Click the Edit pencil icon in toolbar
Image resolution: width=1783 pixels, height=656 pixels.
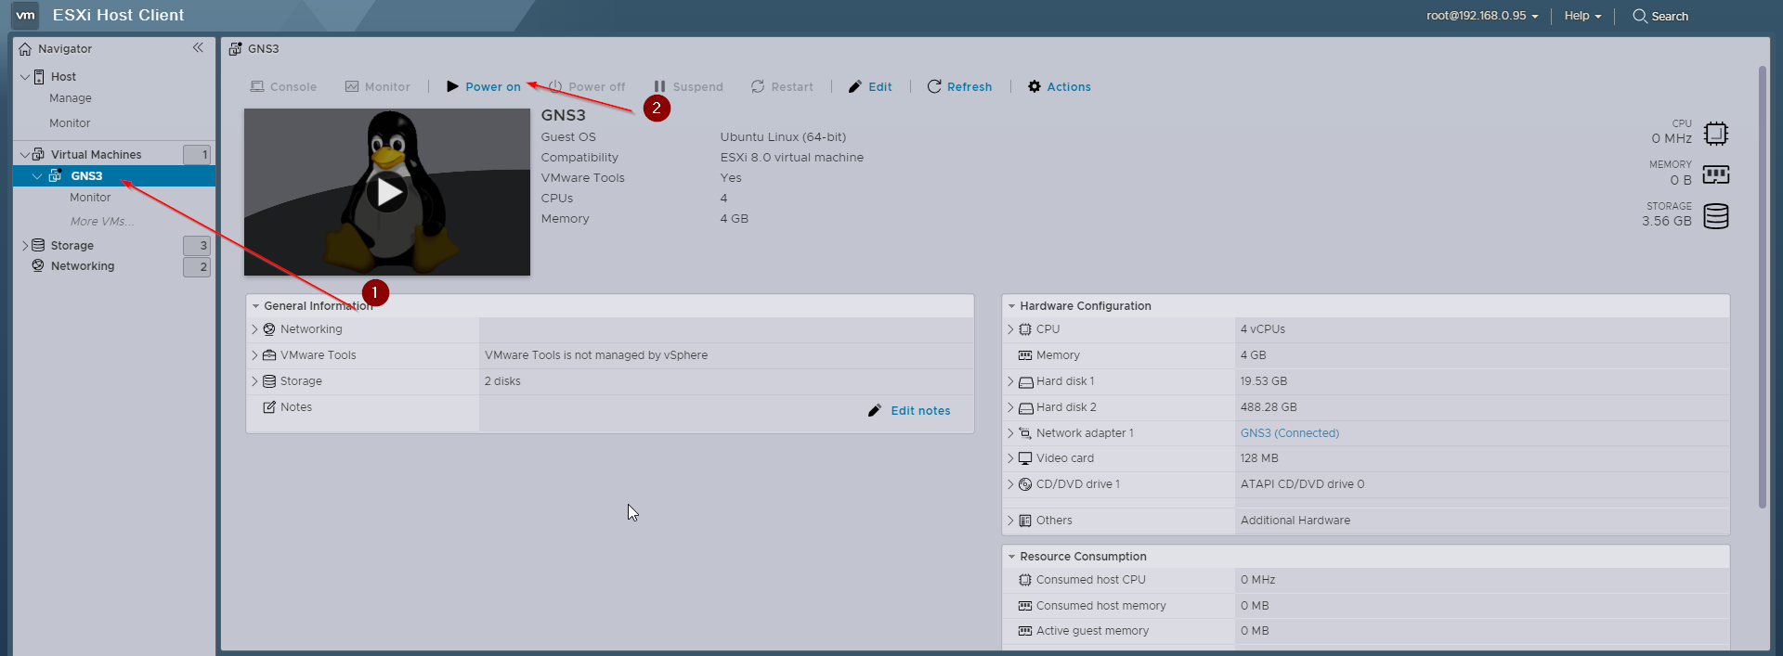tap(854, 86)
